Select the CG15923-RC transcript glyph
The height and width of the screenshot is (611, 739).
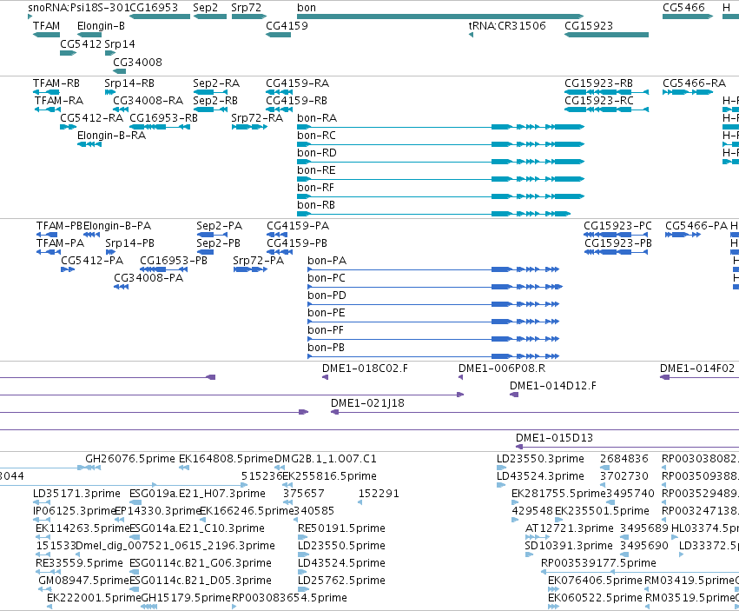tap(606, 110)
